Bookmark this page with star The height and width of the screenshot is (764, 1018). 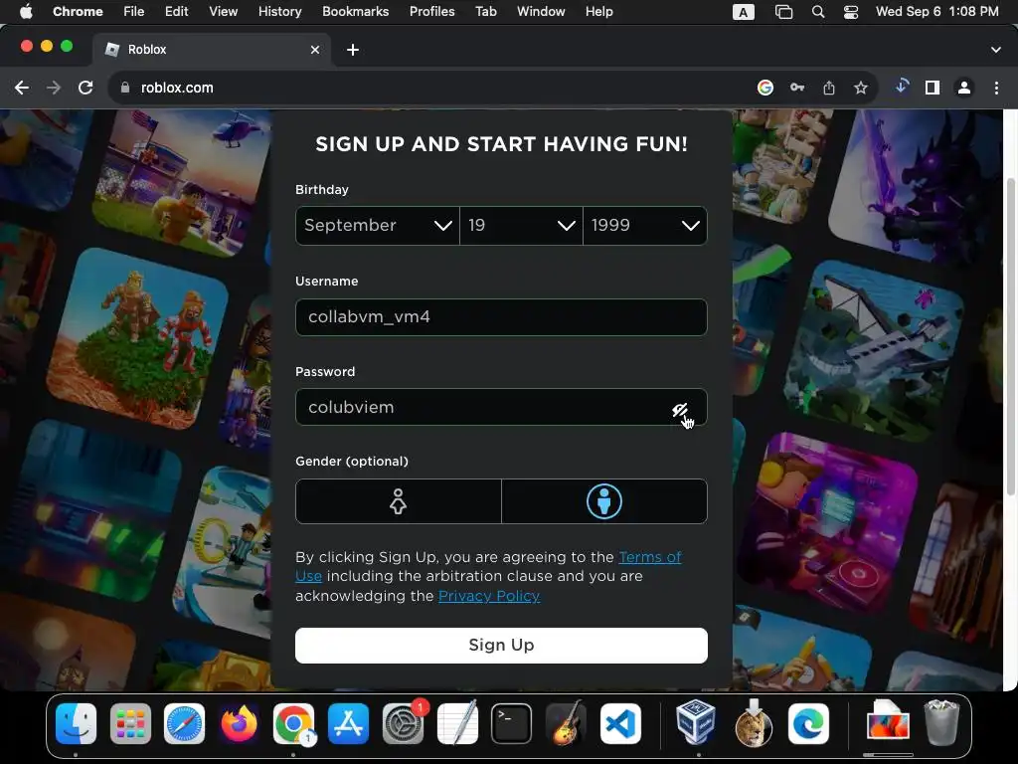[861, 88]
